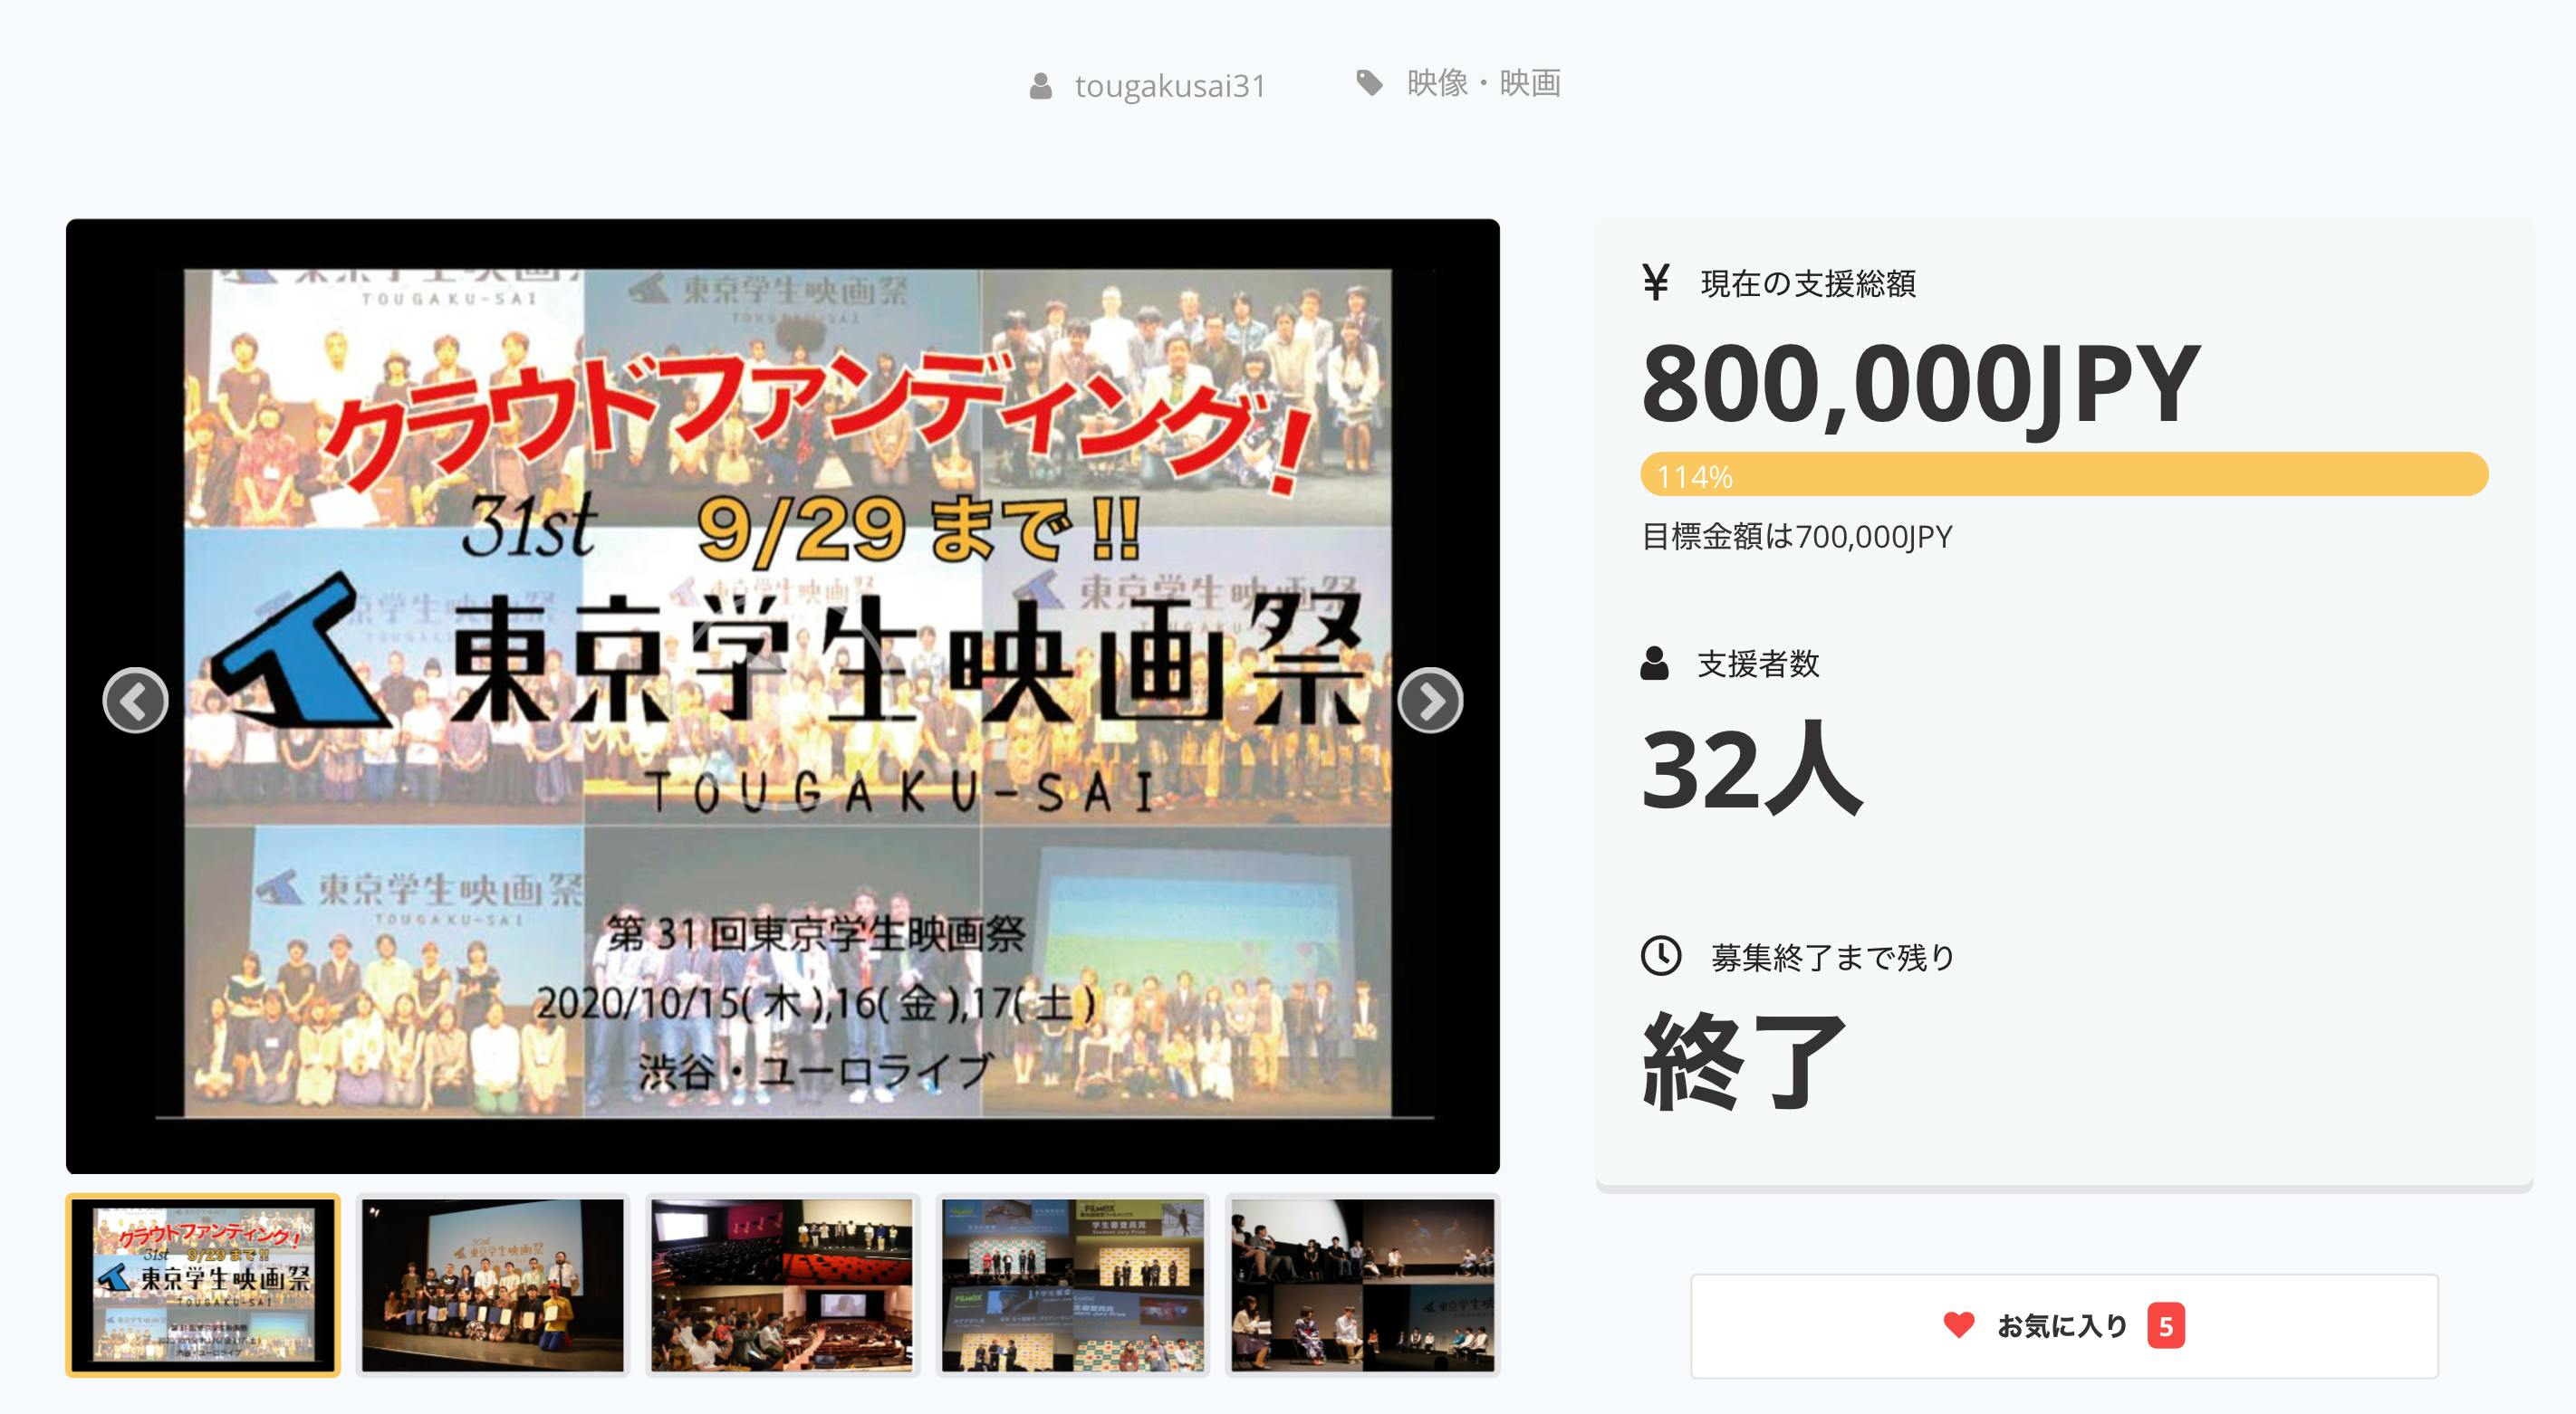The width and height of the screenshot is (2576, 1414).
Task: Click the next slide arrow
Action: click(x=1430, y=701)
